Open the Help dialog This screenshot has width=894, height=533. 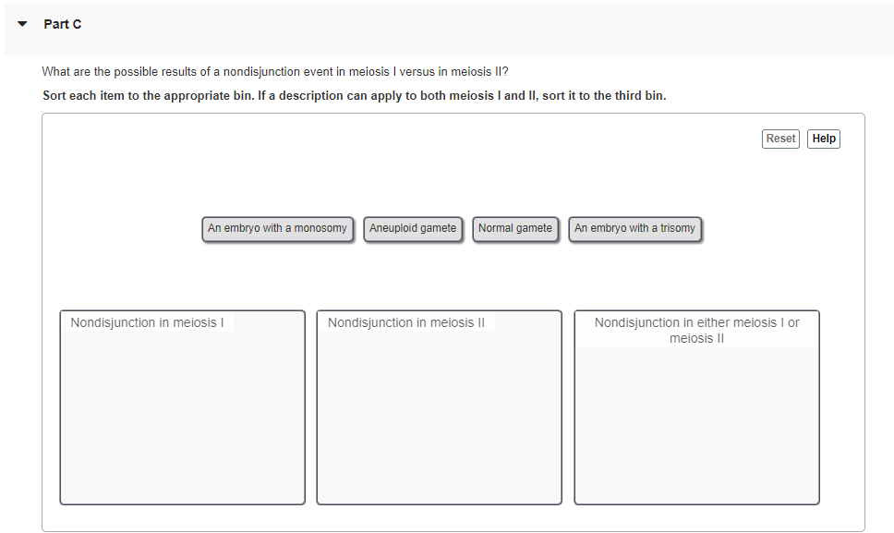(x=823, y=138)
